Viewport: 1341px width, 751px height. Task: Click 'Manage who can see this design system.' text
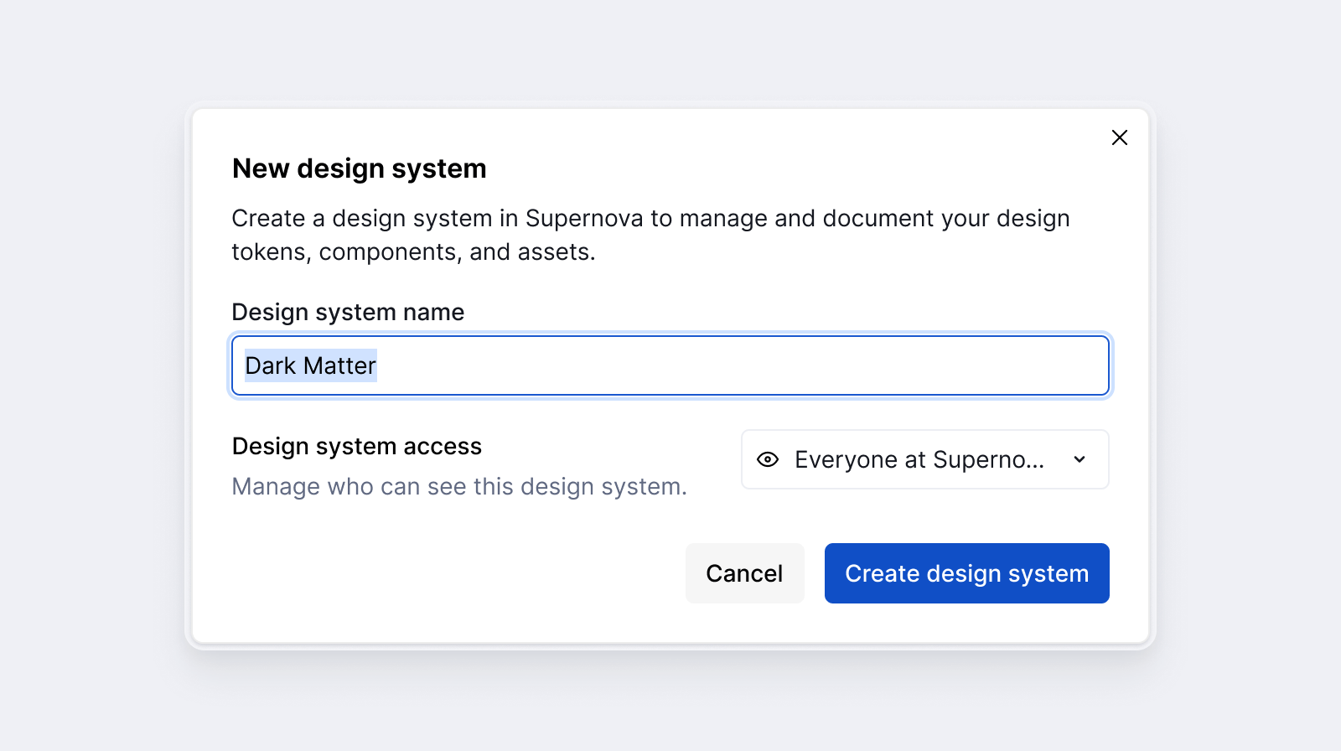pyautogui.click(x=459, y=486)
